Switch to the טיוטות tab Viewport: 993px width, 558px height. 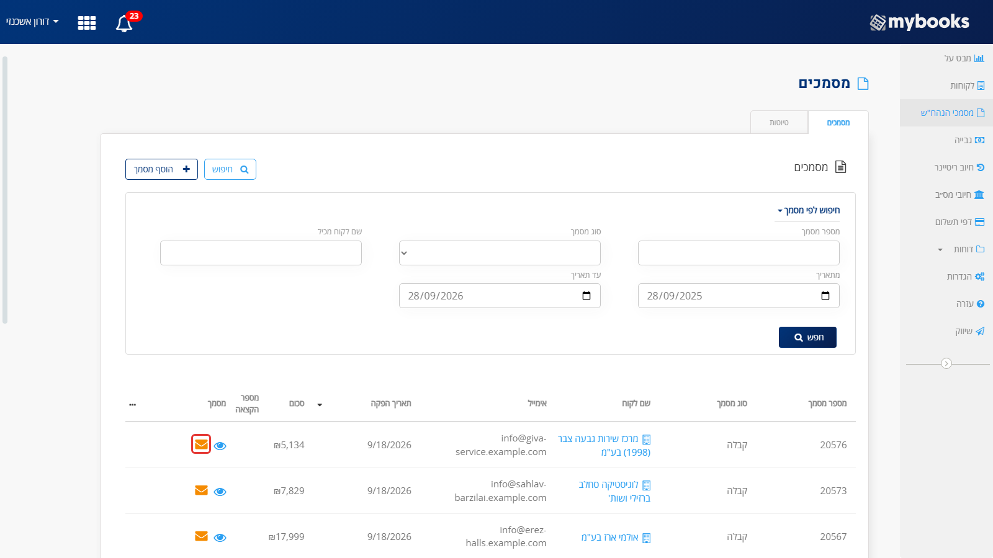[779, 122]
